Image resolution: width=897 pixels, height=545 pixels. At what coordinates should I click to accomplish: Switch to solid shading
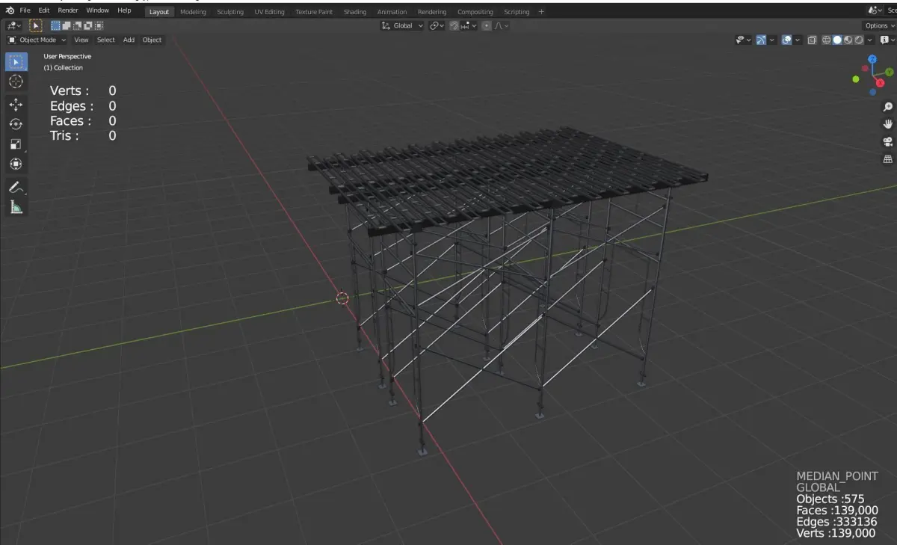(x=837, y=40)
